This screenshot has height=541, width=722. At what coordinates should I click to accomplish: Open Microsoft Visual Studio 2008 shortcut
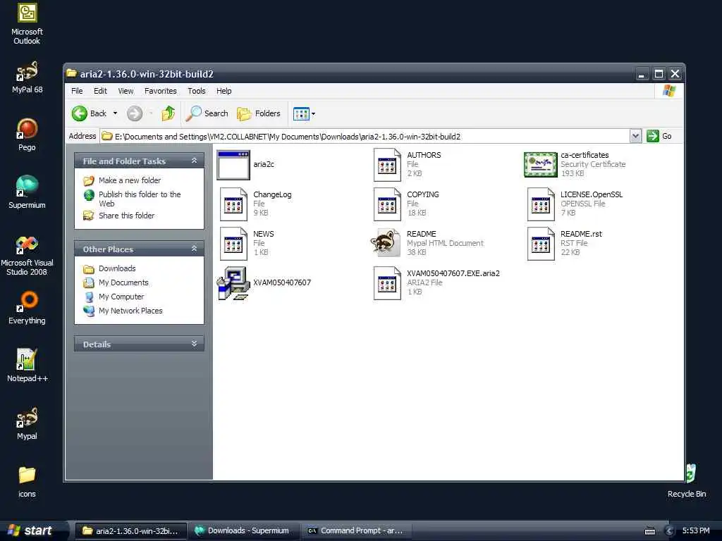[27, 256]
